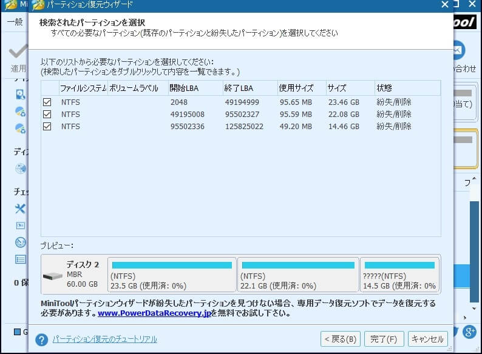Image resolution: width=482 pixels, height=354 pixels.
Task: Select the 23.46 GB size cell
Action: point(344,102)
